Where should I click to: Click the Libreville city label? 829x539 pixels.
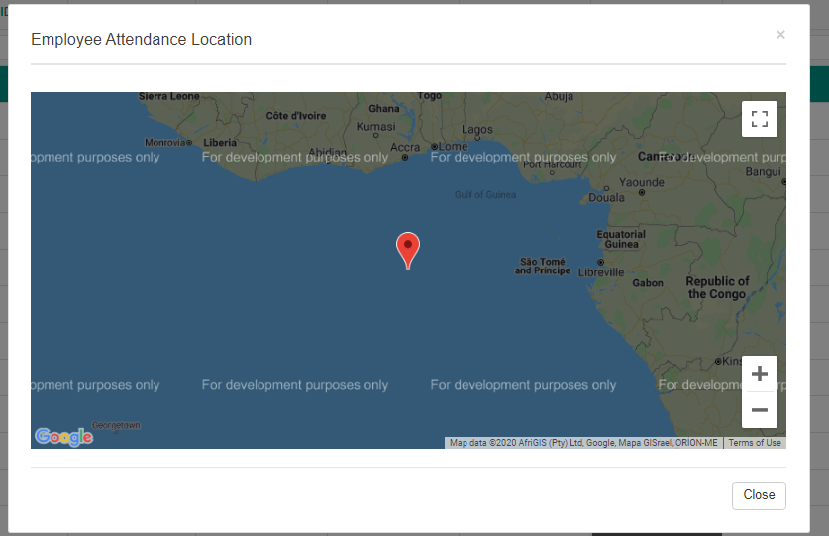[600, 271]
